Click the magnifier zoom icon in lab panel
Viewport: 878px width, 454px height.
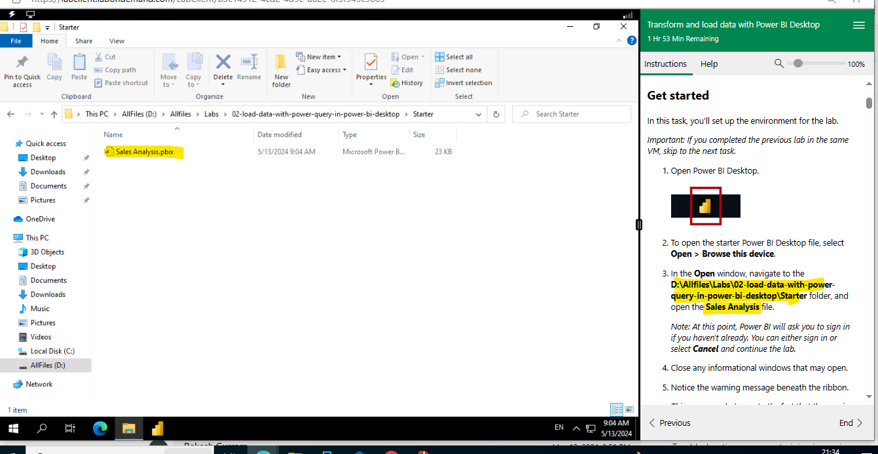(779, 64)
